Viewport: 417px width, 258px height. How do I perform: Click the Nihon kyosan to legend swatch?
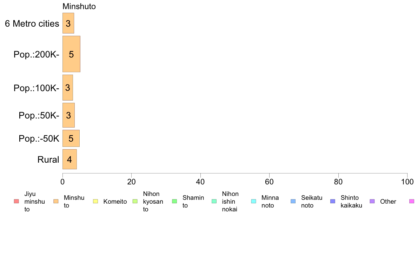(x=135, y=202)
